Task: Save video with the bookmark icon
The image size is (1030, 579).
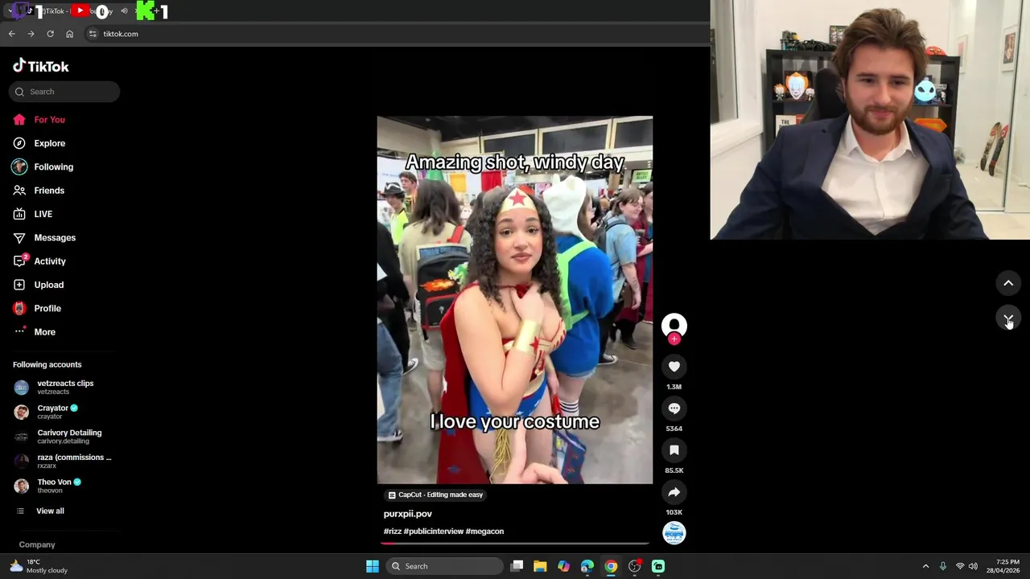Action: (x=674, y=450)
